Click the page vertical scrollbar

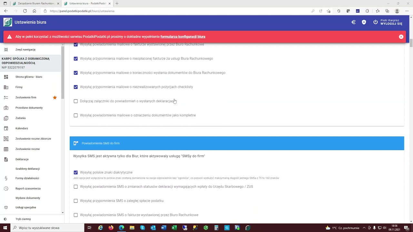[411, 43]
